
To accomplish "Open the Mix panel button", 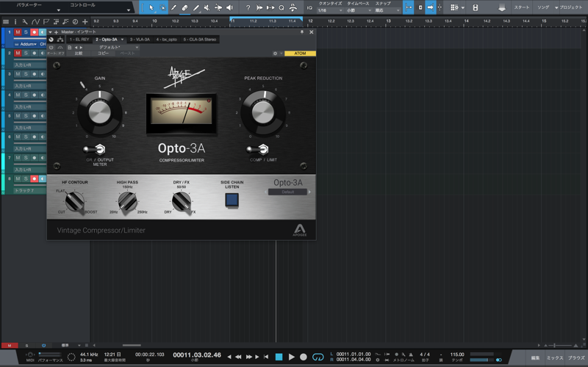I will coord(555,358).
